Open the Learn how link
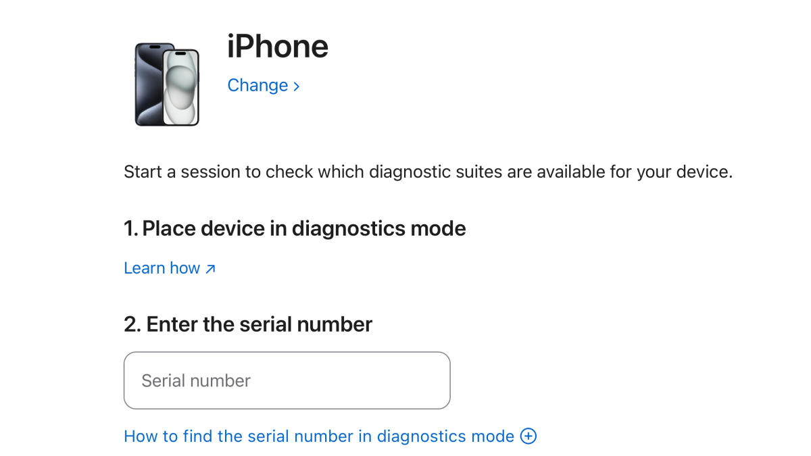Image resolution: width=811 pixels, height=456 pixels. (162, 268)
